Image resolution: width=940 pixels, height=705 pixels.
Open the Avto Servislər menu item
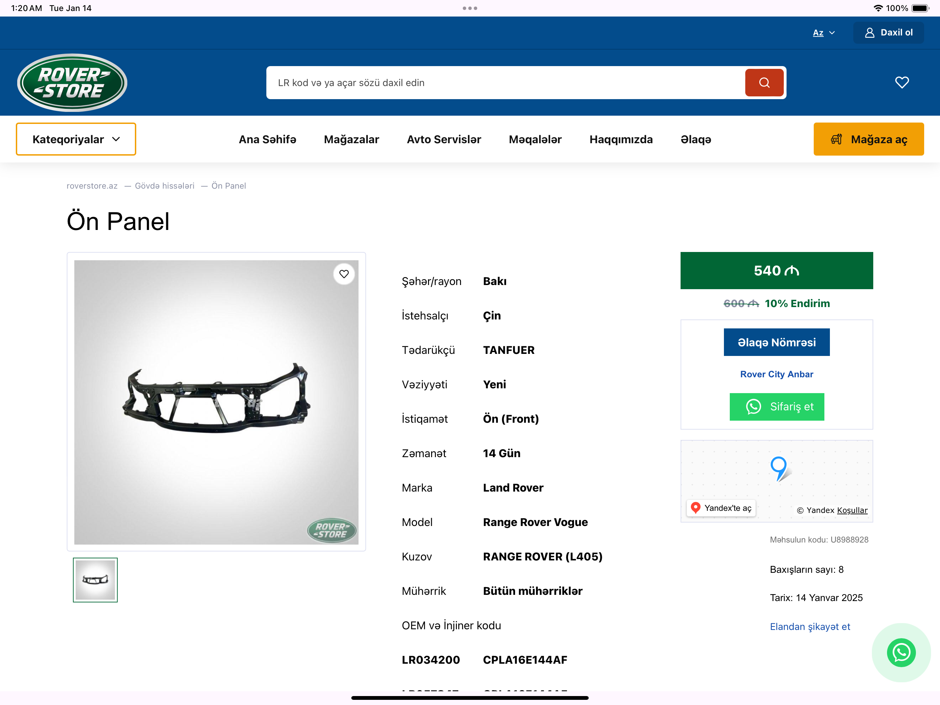tap(444, 139)
